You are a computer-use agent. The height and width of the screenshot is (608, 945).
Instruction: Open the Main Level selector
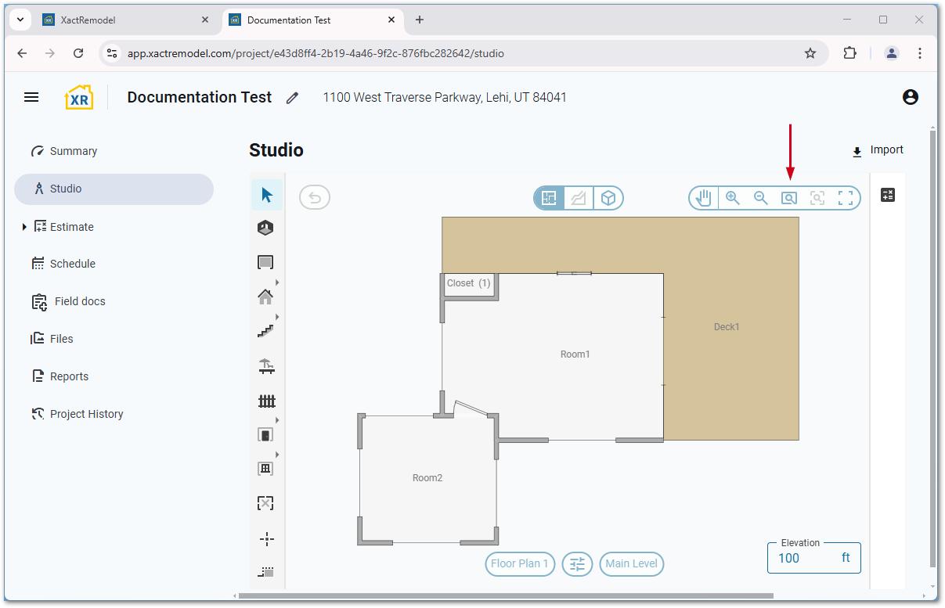tap(632, 563)
